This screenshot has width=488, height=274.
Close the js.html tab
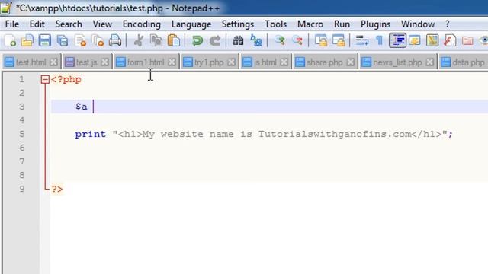[284, 62]
